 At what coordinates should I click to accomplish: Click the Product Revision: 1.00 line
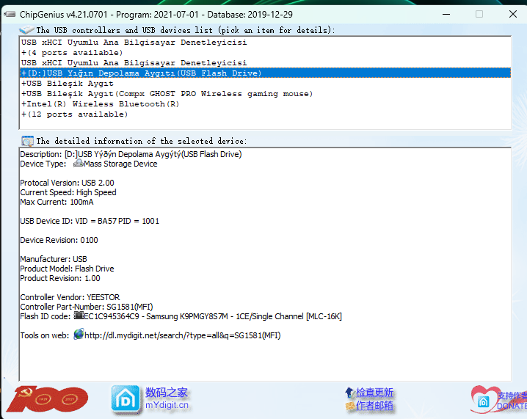tap(60, 278)
